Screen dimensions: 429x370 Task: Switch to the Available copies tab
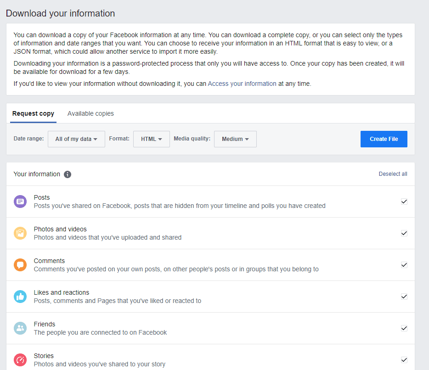tap(90, 113)
